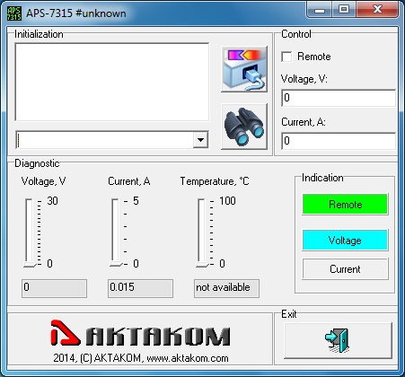This screenshot has width=405, height=377.
Task: Minimize the APS-7315 window
Action: 320,10
